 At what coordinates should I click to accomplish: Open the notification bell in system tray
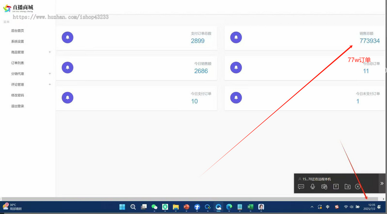[379, 207]
